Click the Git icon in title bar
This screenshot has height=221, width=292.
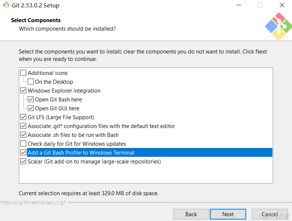pyautogui.click(x=6, y=5)
